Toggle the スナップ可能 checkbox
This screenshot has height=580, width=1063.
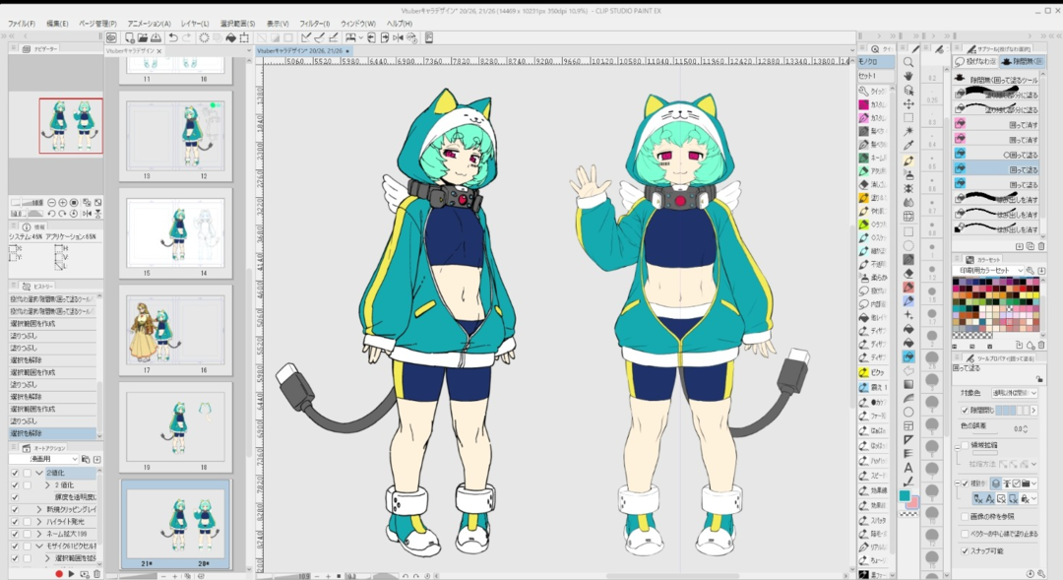pos(965,550)
